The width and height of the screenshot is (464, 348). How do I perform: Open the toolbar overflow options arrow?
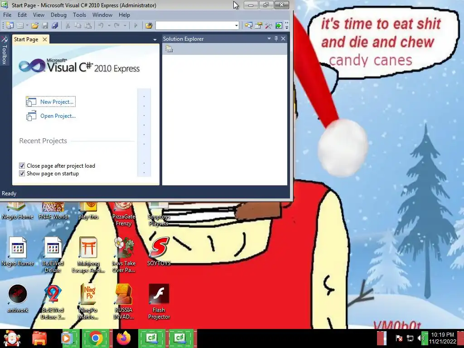[x=287, y=26]
